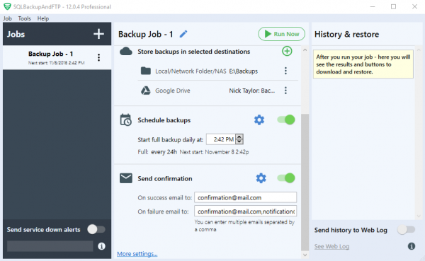Open the Job menu
Image resolution: width=425 pixels, height=261 pixels.
pos(7,18)
